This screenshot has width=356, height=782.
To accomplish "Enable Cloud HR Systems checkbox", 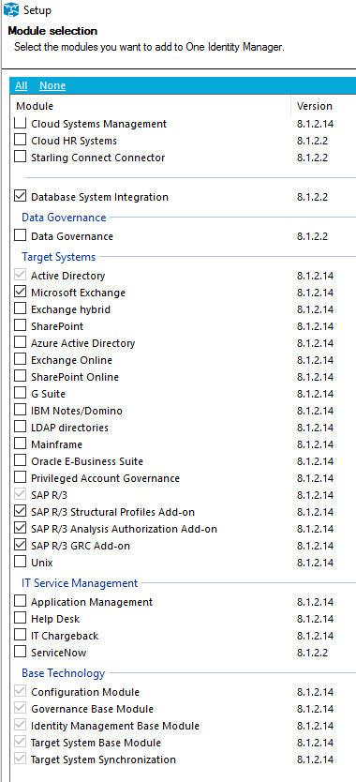I will (x=21, y=140).
